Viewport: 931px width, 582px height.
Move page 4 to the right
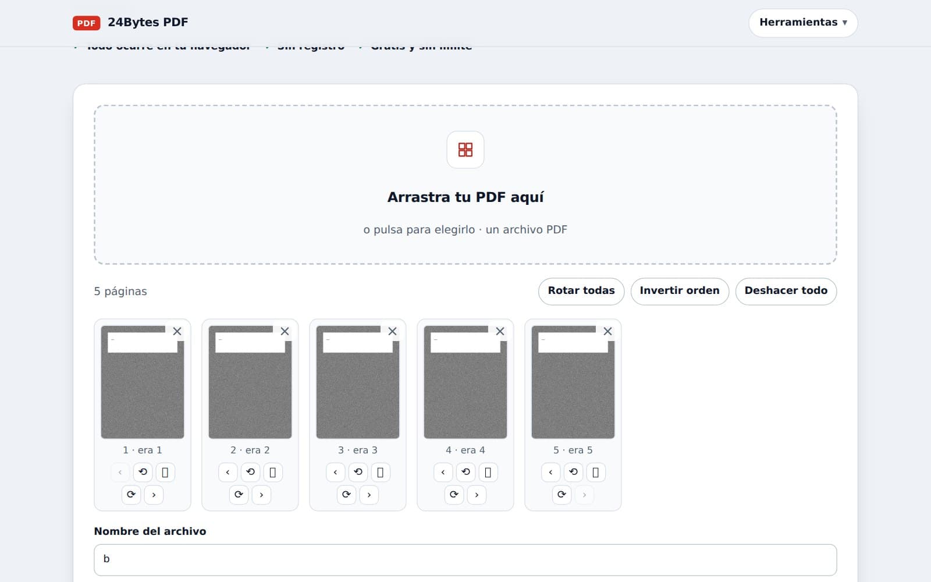click(x=477, y=495)
